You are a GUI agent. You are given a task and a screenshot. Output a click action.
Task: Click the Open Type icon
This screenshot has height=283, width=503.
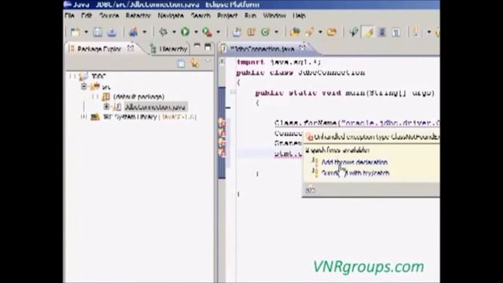point(295,32)
